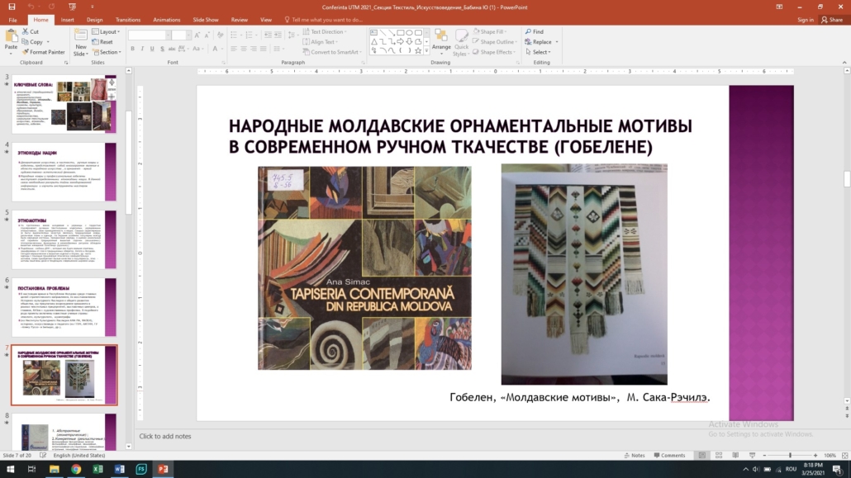Click the Increase List Level indent icon
Screen dimensions: 851x478
click(x=278, y=35)
